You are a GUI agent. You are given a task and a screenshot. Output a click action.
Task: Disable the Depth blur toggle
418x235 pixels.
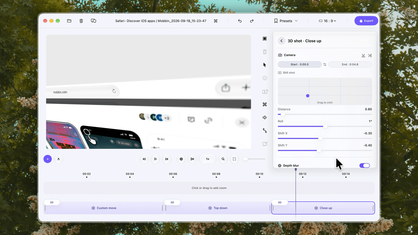364,165
